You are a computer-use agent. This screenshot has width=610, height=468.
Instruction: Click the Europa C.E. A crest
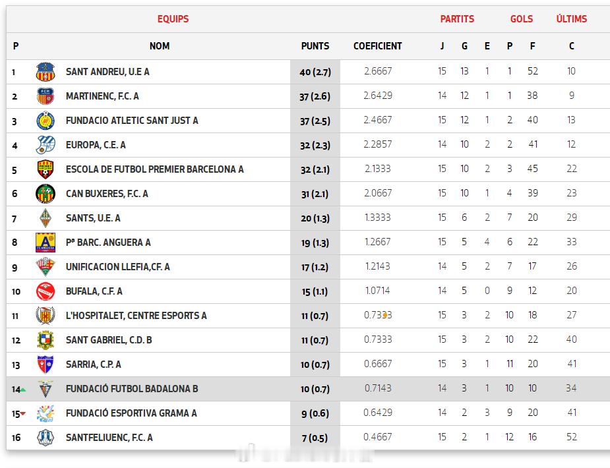click(46, 145)
